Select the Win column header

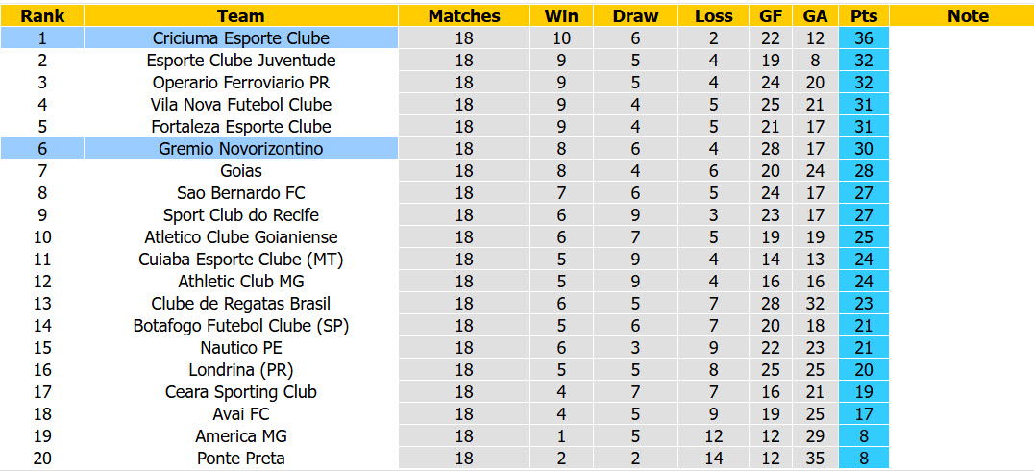click(562, 16)
